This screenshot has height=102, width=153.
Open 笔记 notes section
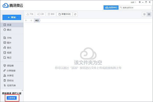pyautogui.click(x=12, y=58)
